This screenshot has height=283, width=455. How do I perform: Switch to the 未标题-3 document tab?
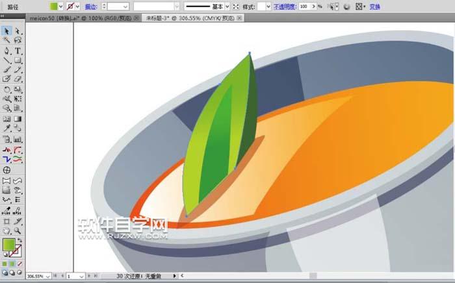click(190, 18)
